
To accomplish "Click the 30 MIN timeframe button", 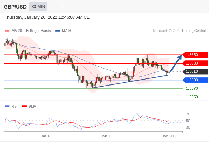I will click(38, 7).
